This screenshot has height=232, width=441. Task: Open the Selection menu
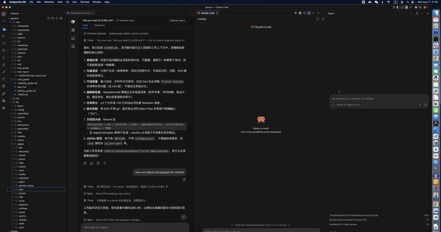click(x=49, y=2)
